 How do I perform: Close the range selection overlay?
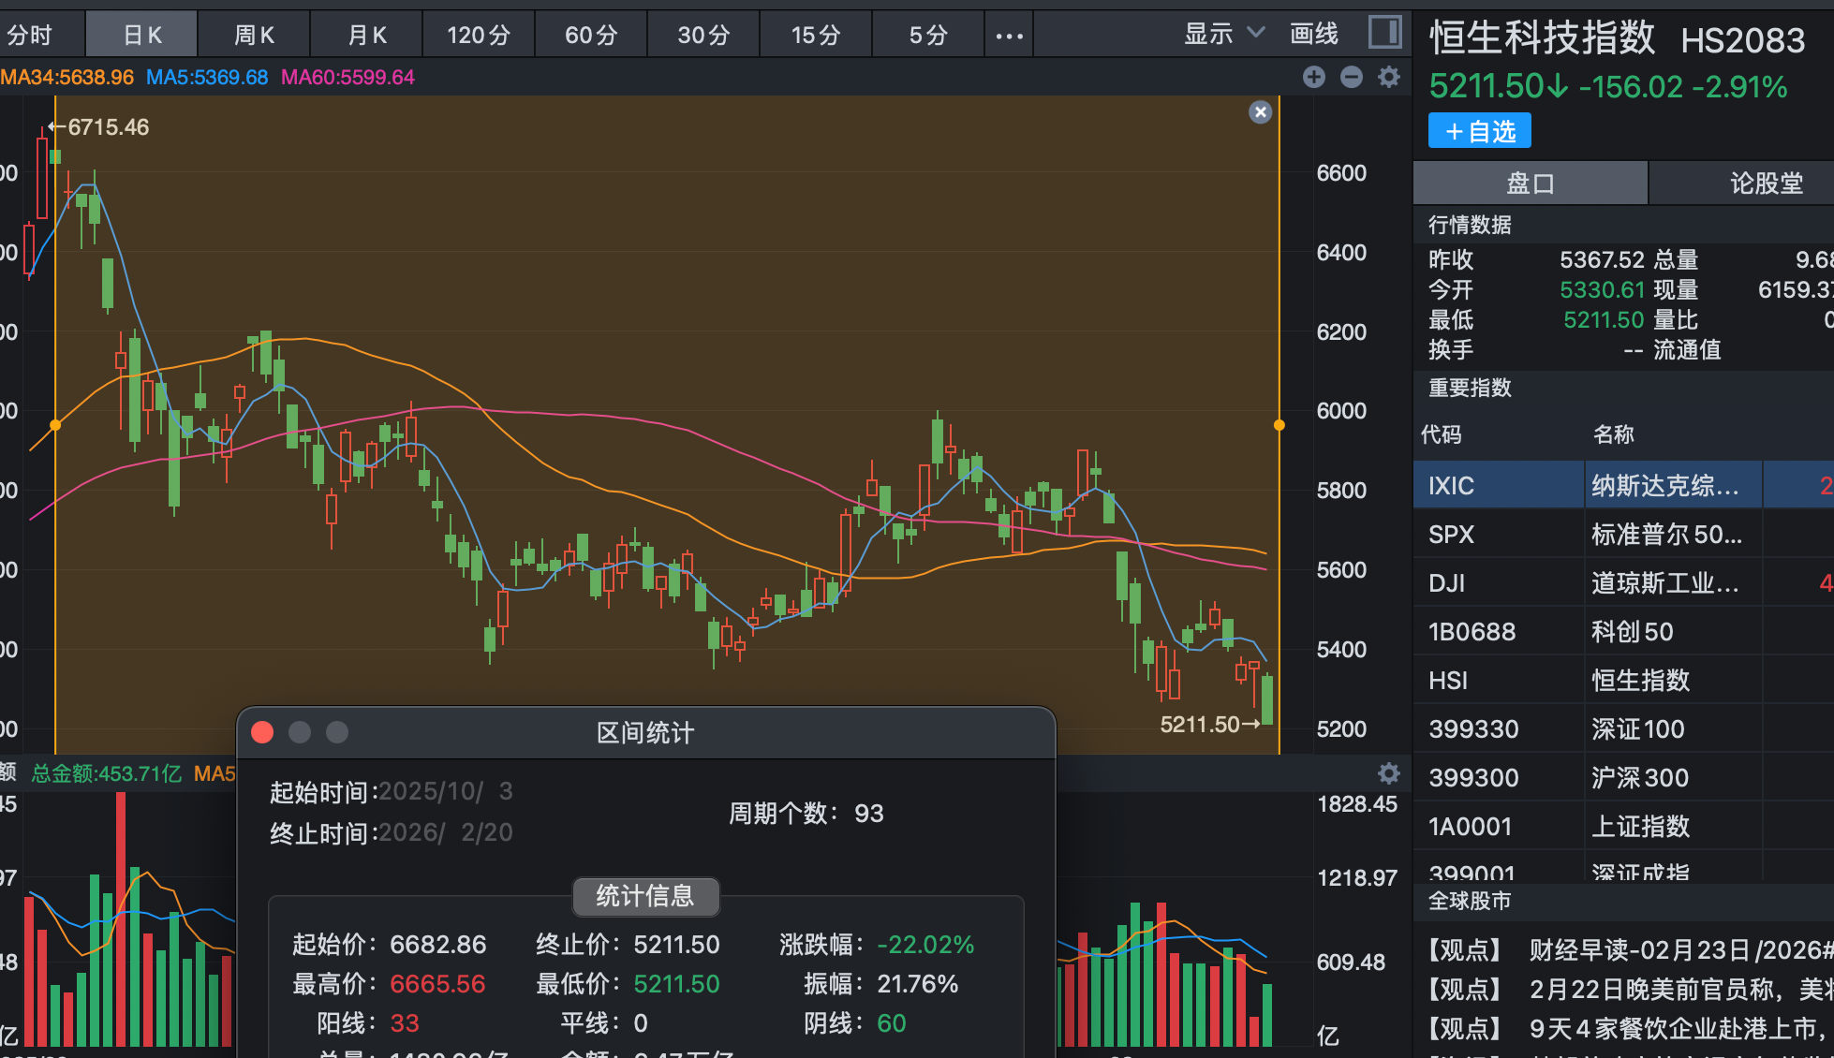[1261, 112]
